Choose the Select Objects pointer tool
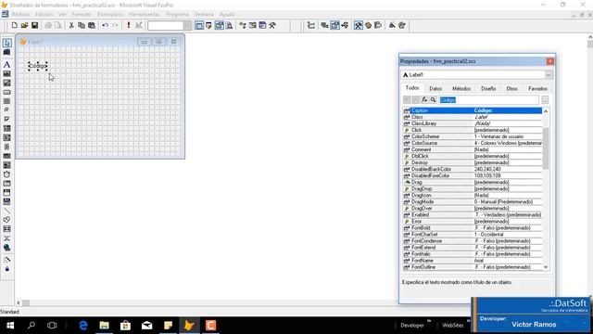 (x=6, y=43)
